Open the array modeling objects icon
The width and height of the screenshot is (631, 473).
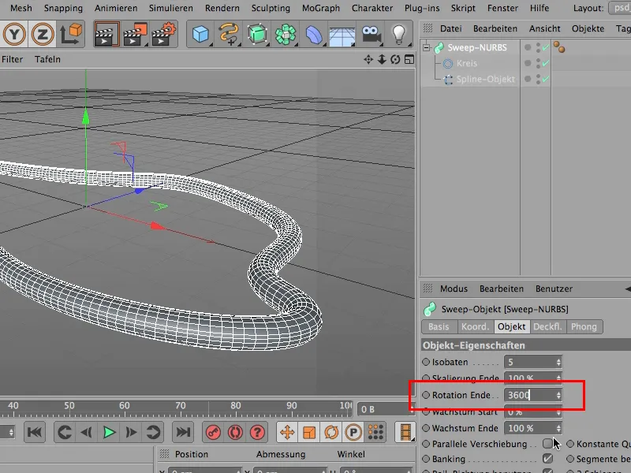(x=286, y=34)
